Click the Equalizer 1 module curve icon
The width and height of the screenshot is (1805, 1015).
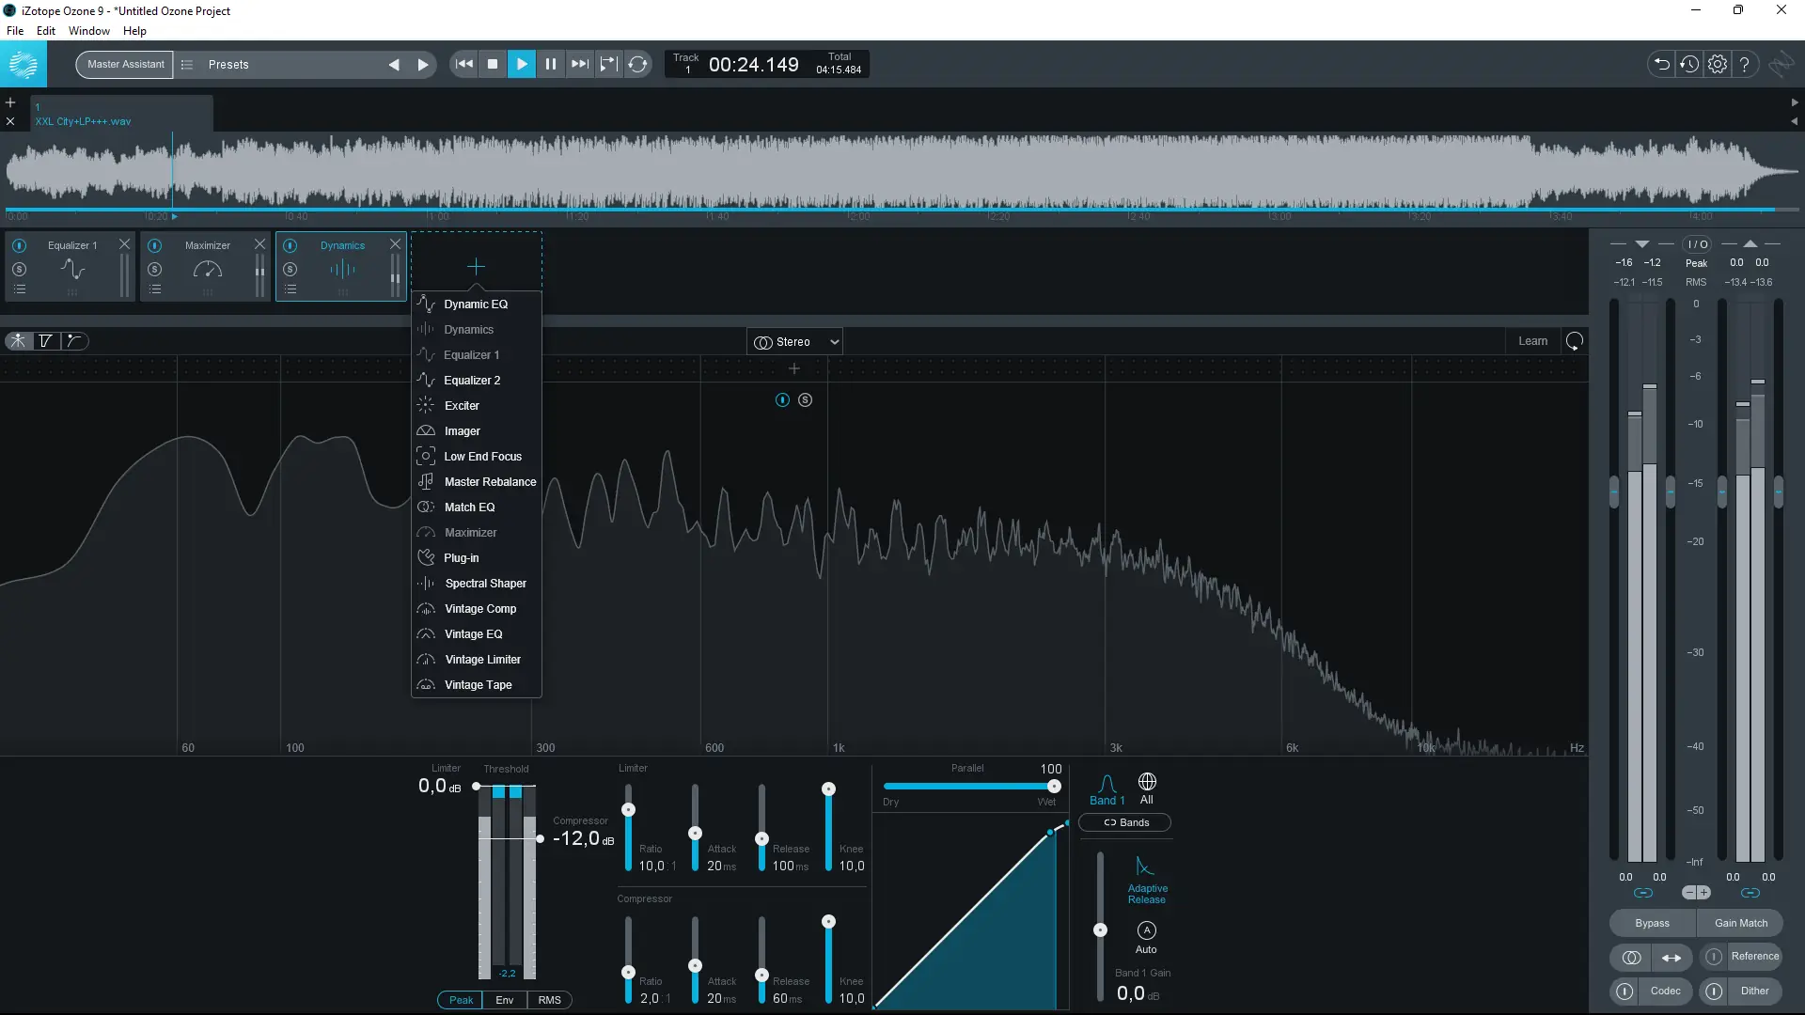pos(72,270)
